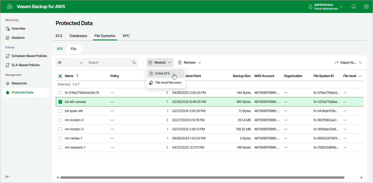Click the SLA-Based Policies sidebar icon

[8, 65]
